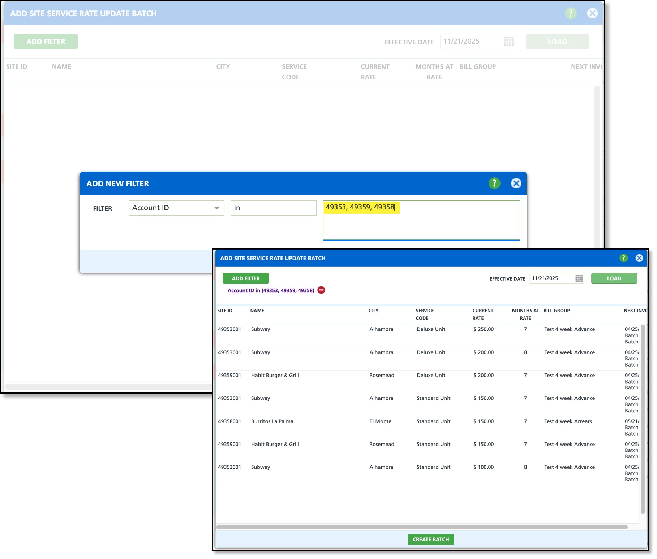Remove the Account ID filter via red minus icon

(321, 290)
